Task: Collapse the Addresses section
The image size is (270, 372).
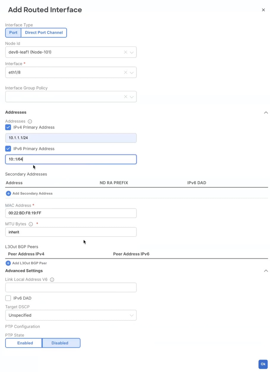Action: click(x=266, y=112)
